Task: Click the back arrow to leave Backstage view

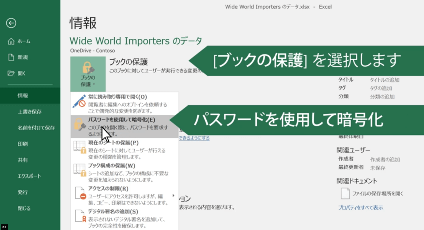Action: 11,23
